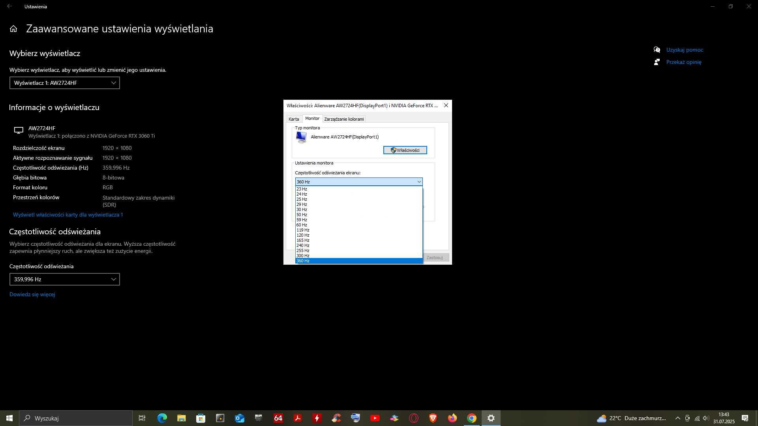Go back using the Settings back arrow

click(x=9, y=6)
